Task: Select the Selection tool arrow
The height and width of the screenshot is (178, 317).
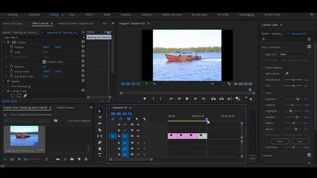Action: (x=100, y=111)
